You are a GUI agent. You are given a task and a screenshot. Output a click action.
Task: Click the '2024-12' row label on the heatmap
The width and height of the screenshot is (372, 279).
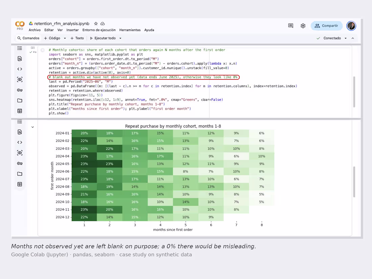(63, 217)
